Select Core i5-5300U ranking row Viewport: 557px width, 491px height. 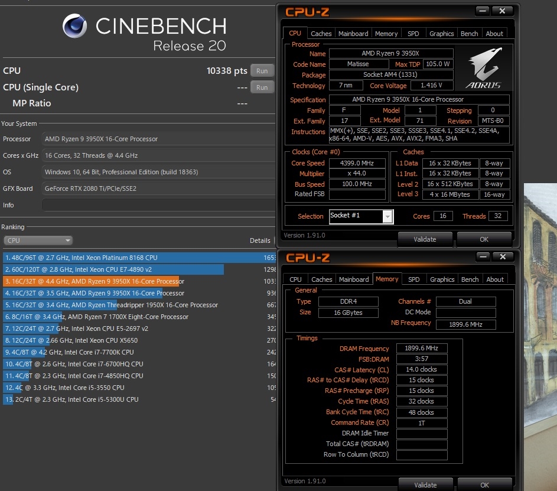pyautogui.click(x=139, y=399)
